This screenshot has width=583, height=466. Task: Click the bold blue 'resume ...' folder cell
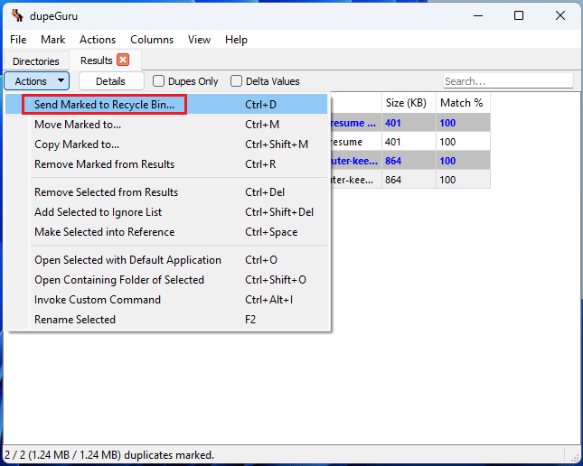[x=356, y=123]
